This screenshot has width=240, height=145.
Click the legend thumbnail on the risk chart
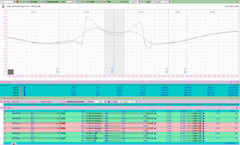11,72
